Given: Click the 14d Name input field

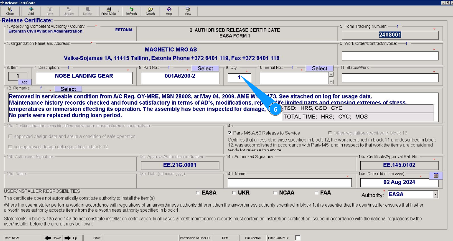Looking at the screenshot, I should pos(290,182).
